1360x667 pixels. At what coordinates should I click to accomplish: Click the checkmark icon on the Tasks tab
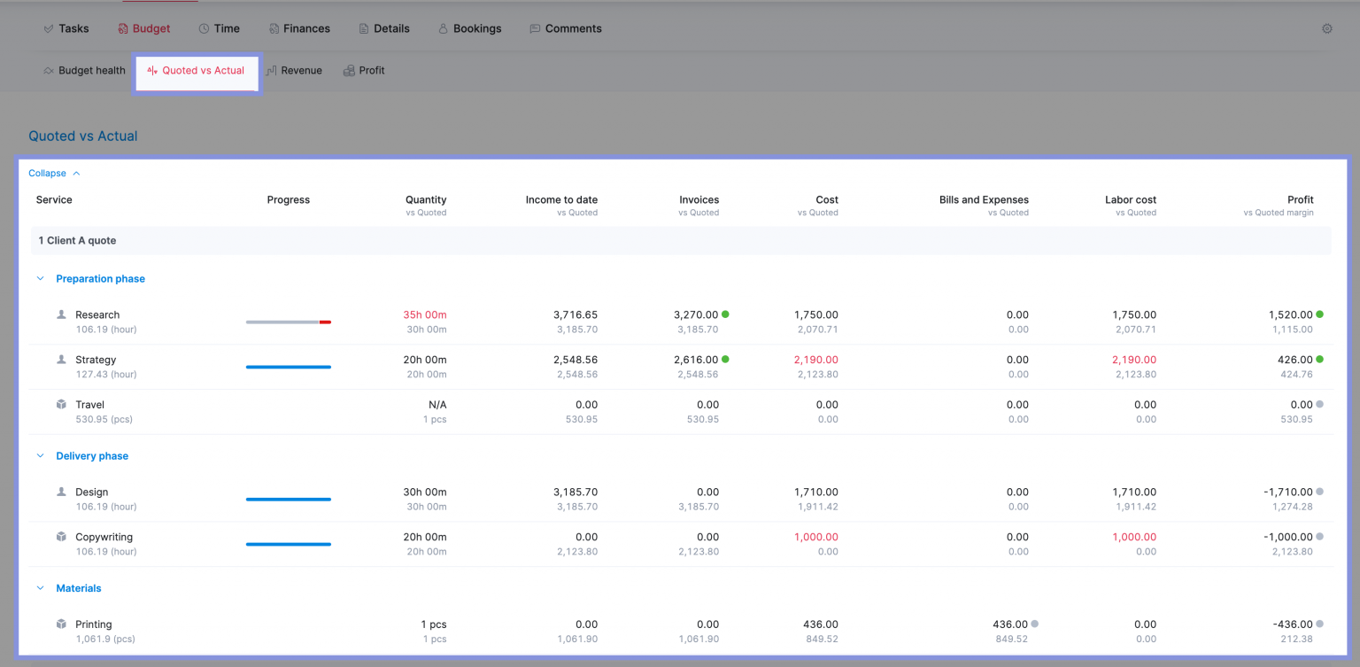48,27
